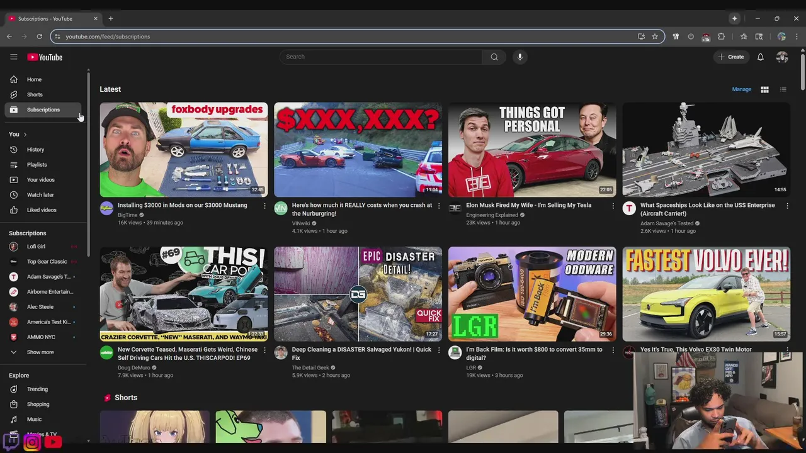Open a new browser tab
Viewport: 806px width, 453px height.
point(110,18)
